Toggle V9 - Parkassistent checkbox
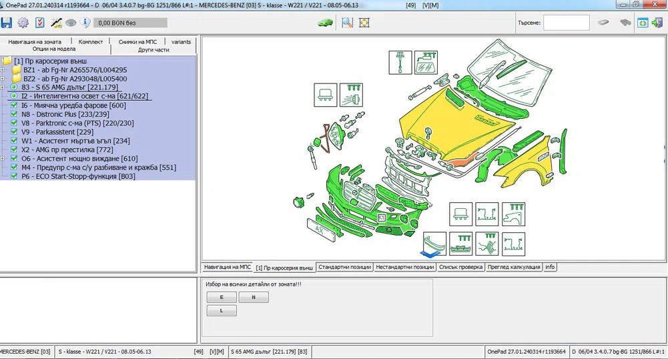Viewport: 668px width, 359px height. tap(14, 132)
